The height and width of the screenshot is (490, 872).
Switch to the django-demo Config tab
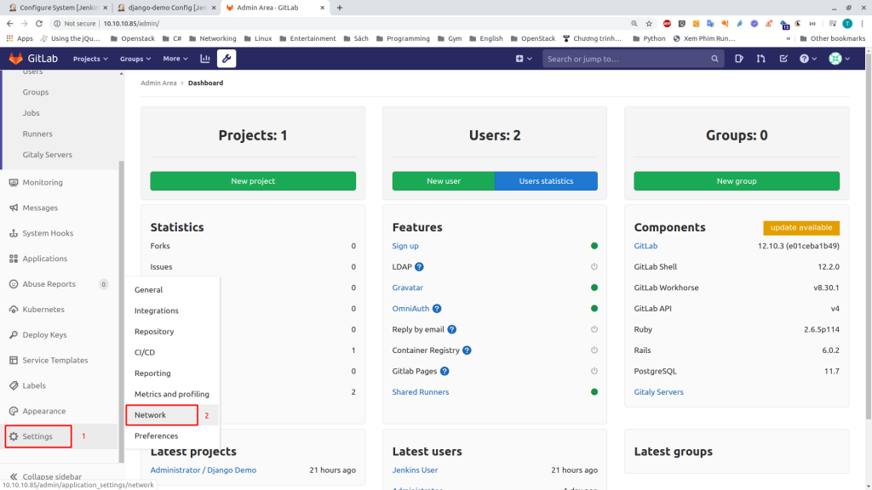(x=167, y=8)
